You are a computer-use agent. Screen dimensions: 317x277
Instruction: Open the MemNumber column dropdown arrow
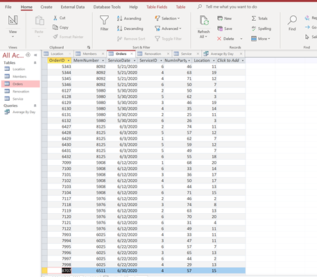(x=103, y=60)
